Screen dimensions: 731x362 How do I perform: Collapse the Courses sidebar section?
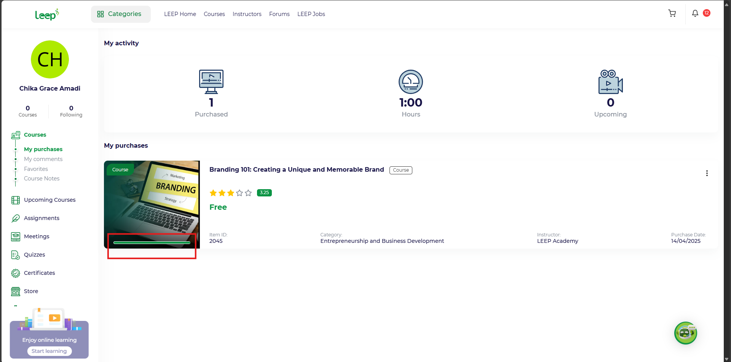click(35, 135)
